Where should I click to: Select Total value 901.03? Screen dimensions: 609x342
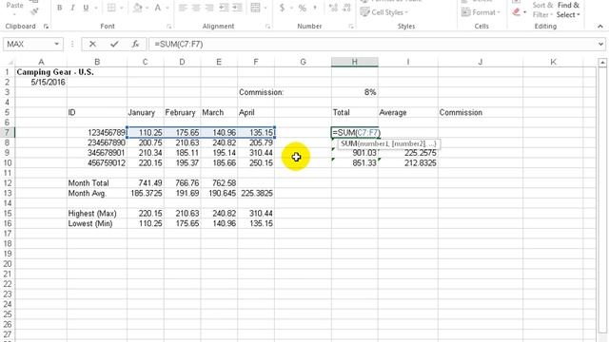pos(355,153)
